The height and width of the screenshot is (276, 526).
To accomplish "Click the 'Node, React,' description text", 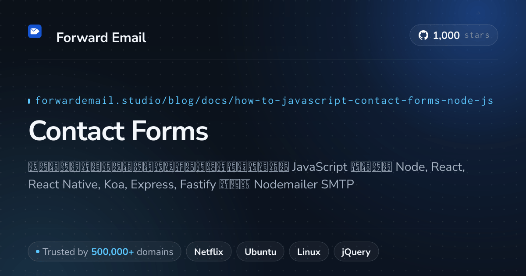I will pos(431,167).
